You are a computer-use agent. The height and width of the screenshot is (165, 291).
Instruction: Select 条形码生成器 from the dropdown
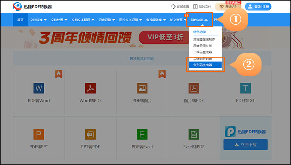click(205, 65)
